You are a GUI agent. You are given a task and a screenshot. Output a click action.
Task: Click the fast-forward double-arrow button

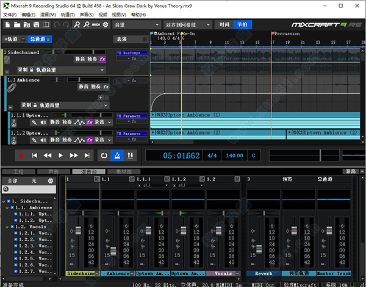coord(74,155)
